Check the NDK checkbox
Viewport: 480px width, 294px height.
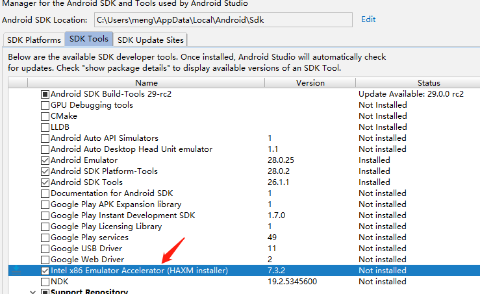coord(45,282)
